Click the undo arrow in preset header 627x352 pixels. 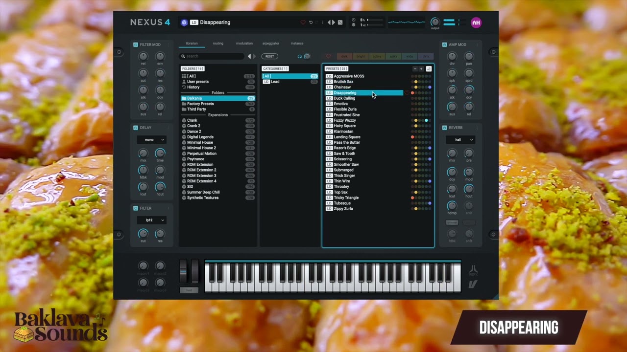[x=311, y=22]
